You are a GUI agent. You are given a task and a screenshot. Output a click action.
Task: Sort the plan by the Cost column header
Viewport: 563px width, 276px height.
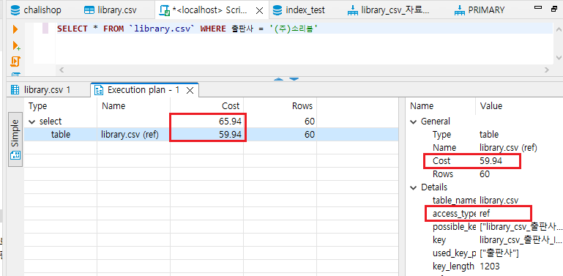(206, 106)
